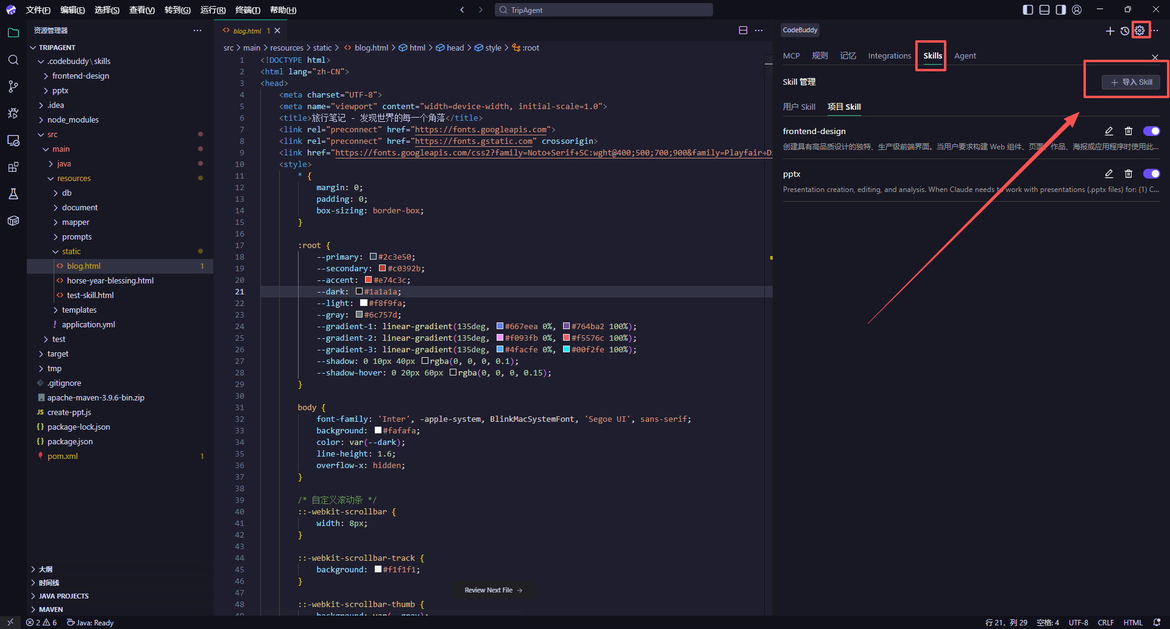
Task: Edit the frontend-design skill
Action: (x=1109, y=131)
